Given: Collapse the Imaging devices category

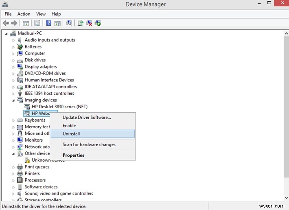Looking at the screenshot, I should click(x=13, y=100).
